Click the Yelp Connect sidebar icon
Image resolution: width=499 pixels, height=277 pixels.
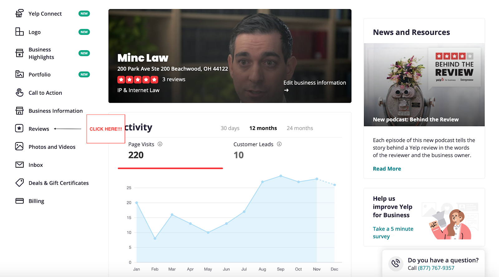click(20, 13)
